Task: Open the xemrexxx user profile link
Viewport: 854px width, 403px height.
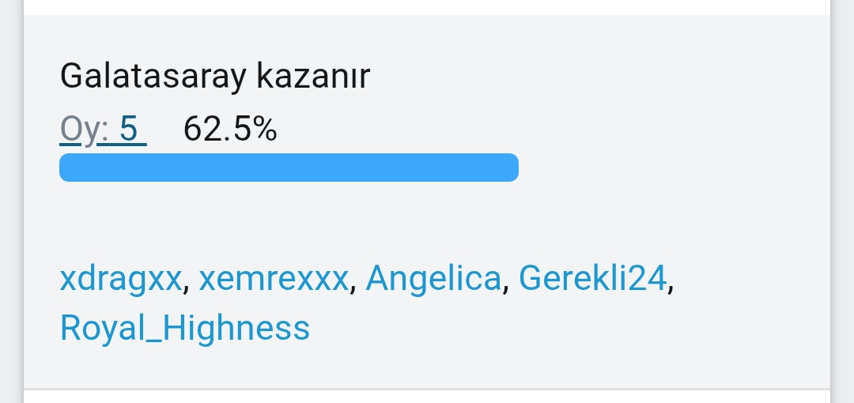Action: 274,279
